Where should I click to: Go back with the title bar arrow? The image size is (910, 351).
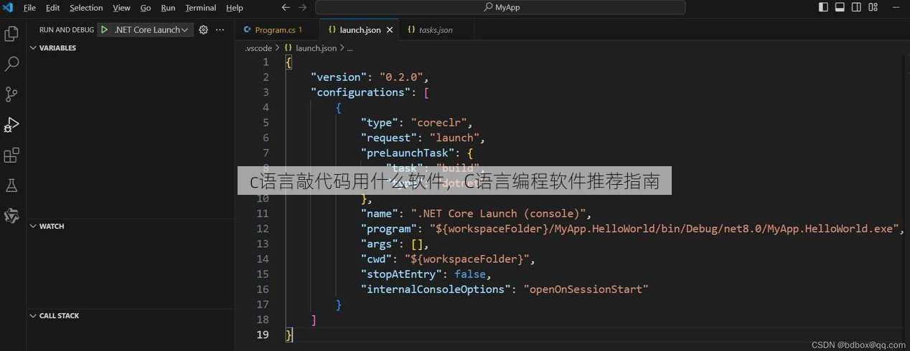click(286, 8)
